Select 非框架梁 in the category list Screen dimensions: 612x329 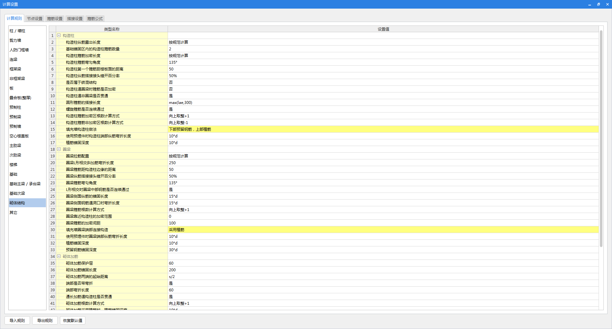pyautogui.click(x=27, y=79)
